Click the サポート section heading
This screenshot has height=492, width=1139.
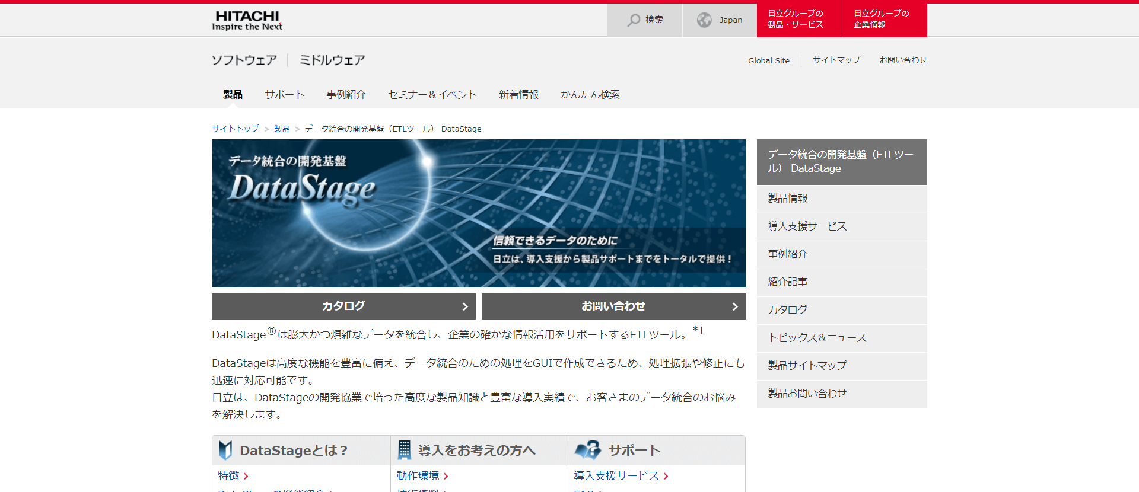pos(634,451)
